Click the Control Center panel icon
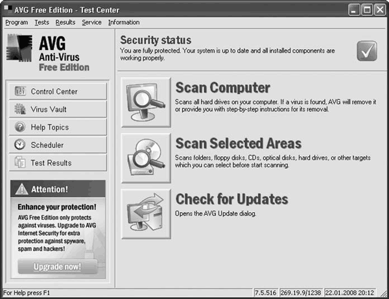The width and height of the screenshot is (389, 299). click(20, 91)
